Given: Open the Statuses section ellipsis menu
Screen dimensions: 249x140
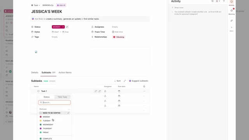Looking at the screenshot, I should click(x=69, y=109).
